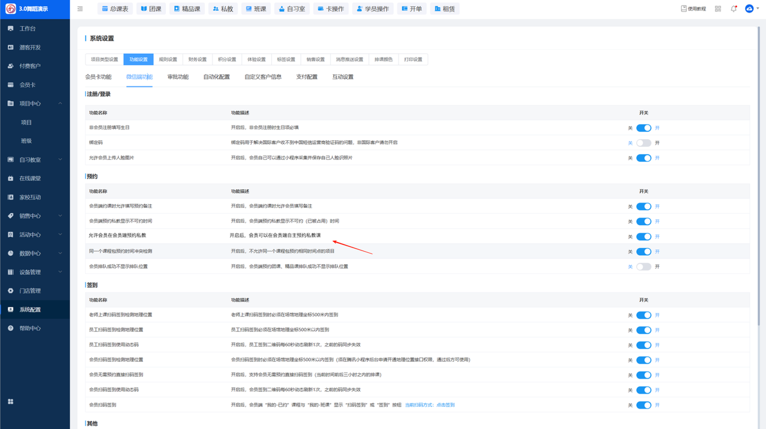Image resolution: width=766 pixels, height=429 pixels.
Task: Click the notification bell icon
Action: [x=734, y=9]
